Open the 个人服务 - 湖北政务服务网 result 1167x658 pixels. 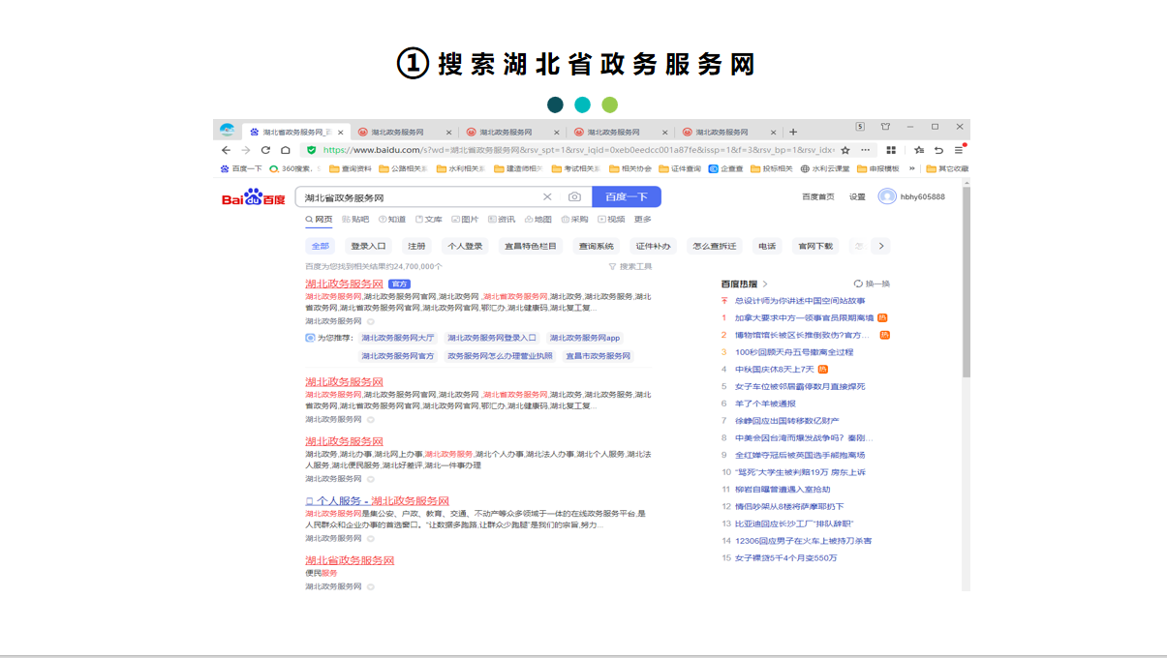click(378, 500)
